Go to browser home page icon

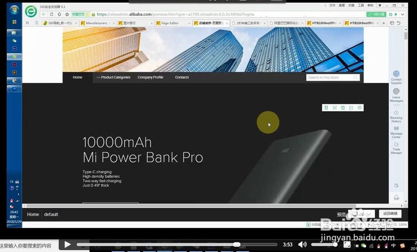(59, 14)
